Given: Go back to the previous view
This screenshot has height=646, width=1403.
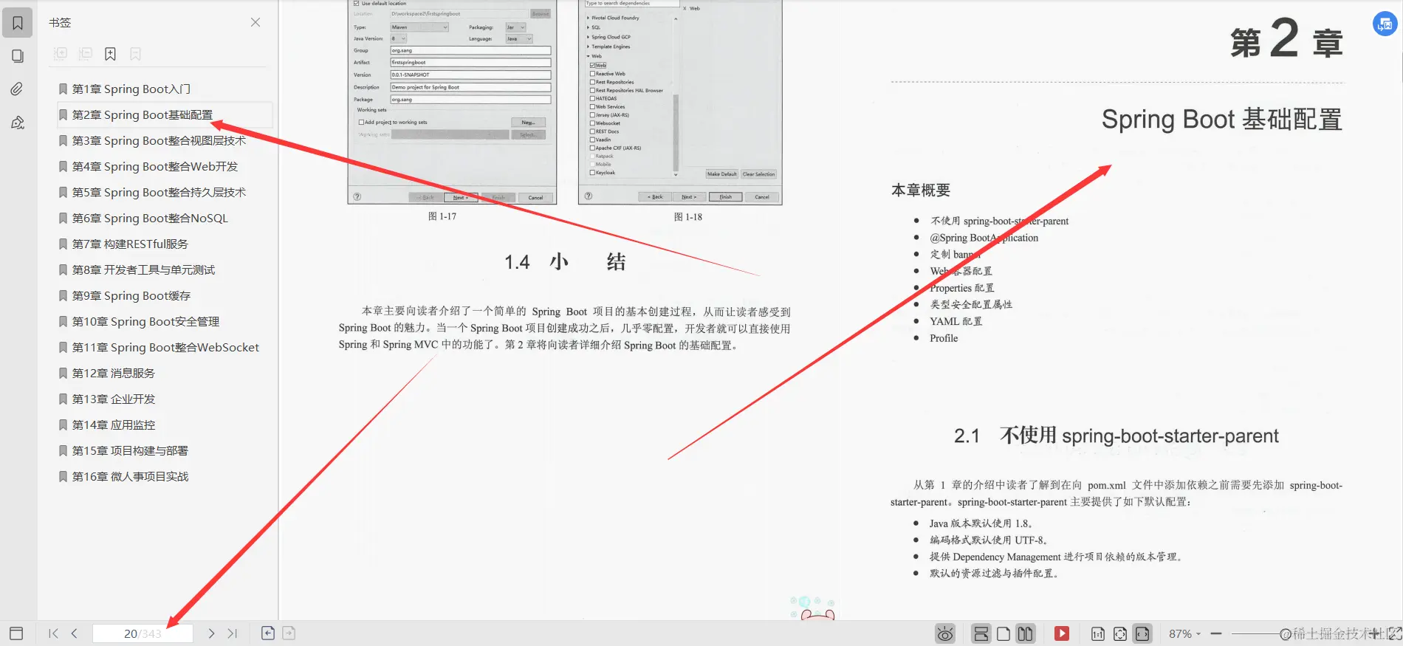Looking at the screenshot, I should (x=268, y=633).
